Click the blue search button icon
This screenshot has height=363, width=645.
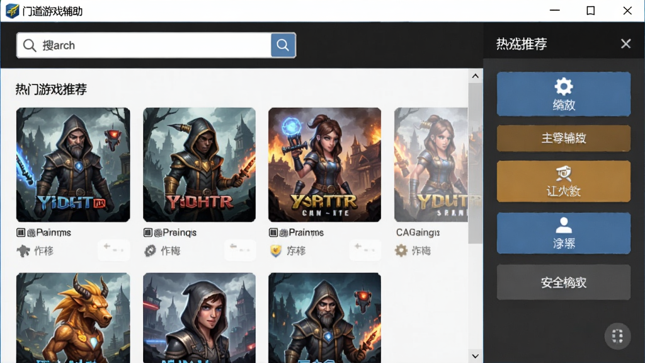point(283,45)
